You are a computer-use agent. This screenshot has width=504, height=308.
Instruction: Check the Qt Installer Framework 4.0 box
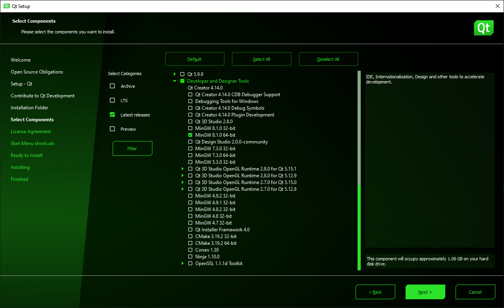point(190,230)
